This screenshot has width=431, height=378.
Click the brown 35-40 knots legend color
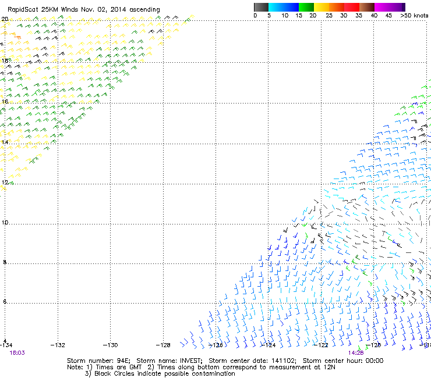367,7
